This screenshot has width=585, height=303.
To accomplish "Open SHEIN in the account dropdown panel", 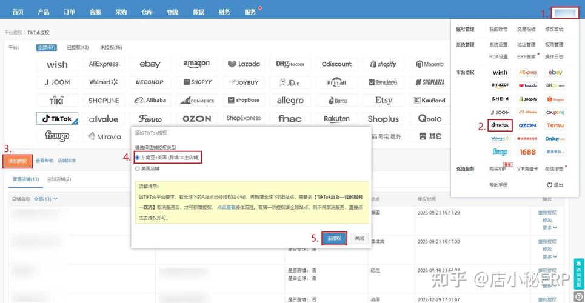I will 500,99.
